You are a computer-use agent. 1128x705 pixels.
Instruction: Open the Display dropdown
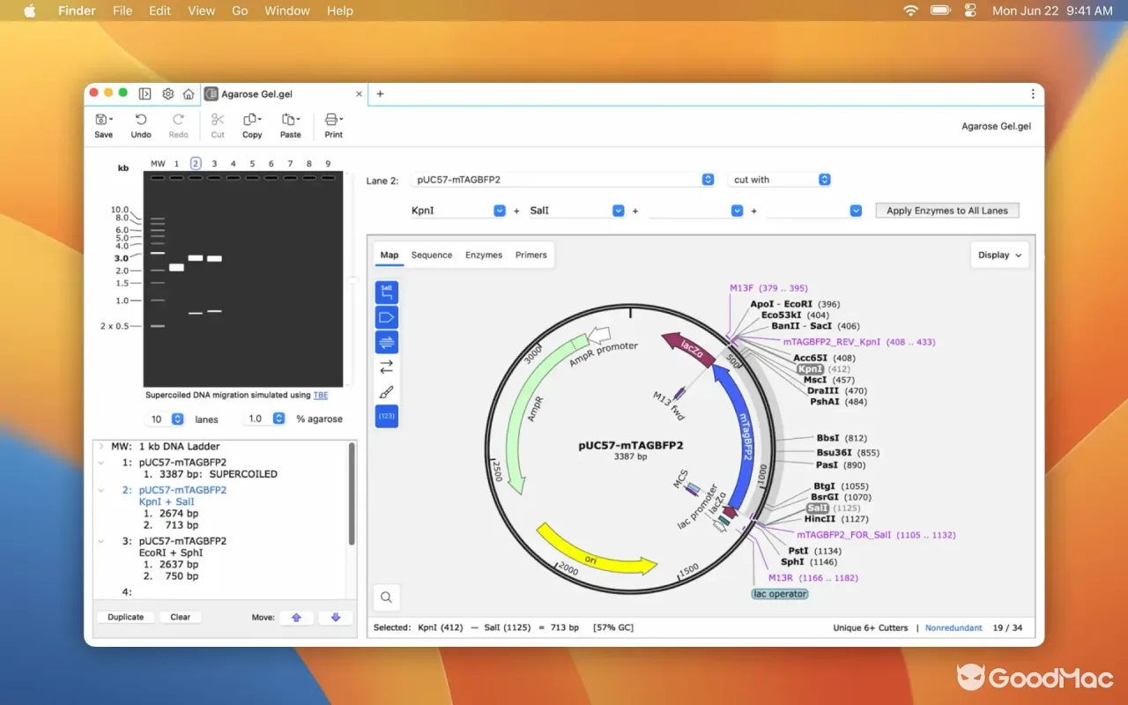coord(999,255)
